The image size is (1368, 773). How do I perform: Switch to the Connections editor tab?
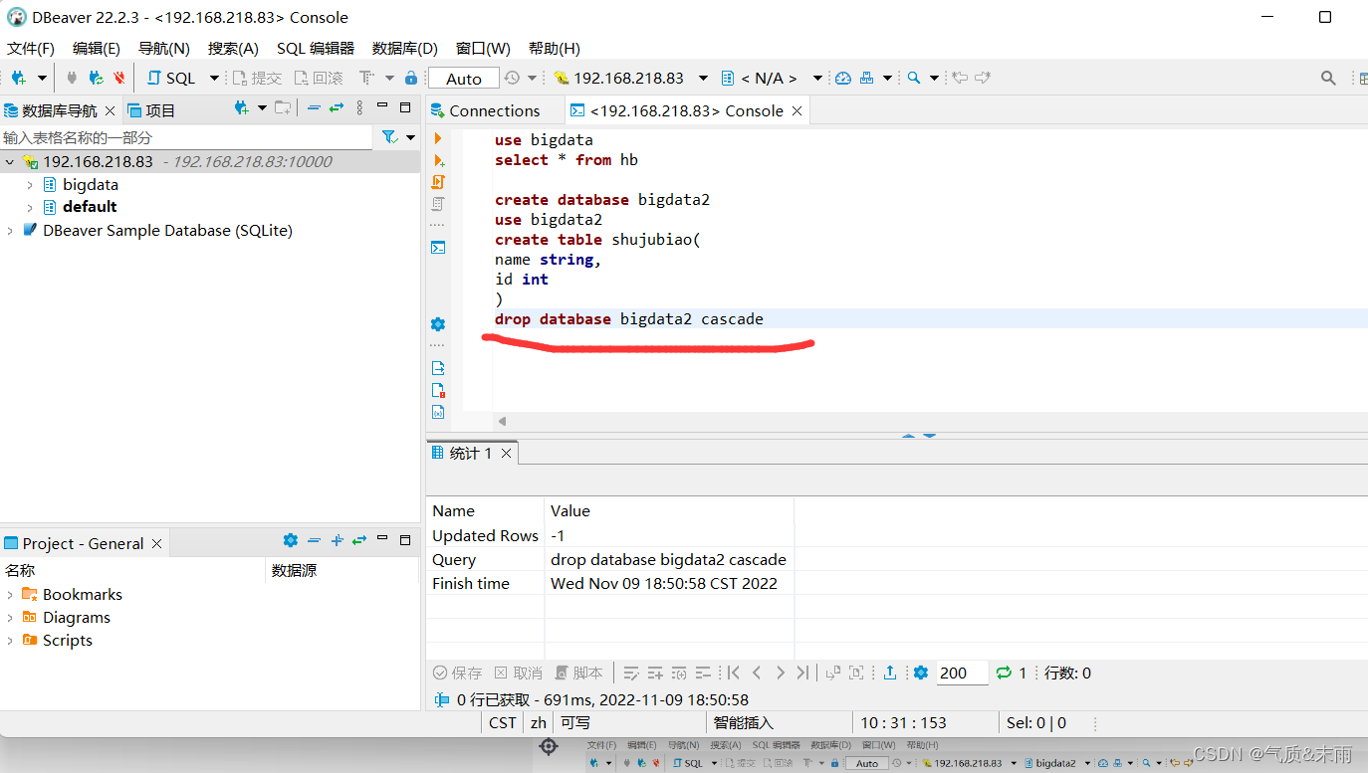[x=486, y=110]
